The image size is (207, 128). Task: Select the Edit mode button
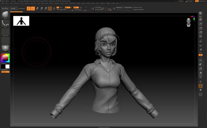click(29, 9)
